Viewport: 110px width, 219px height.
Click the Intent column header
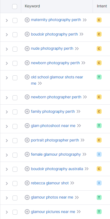click(x=102, y=6)
